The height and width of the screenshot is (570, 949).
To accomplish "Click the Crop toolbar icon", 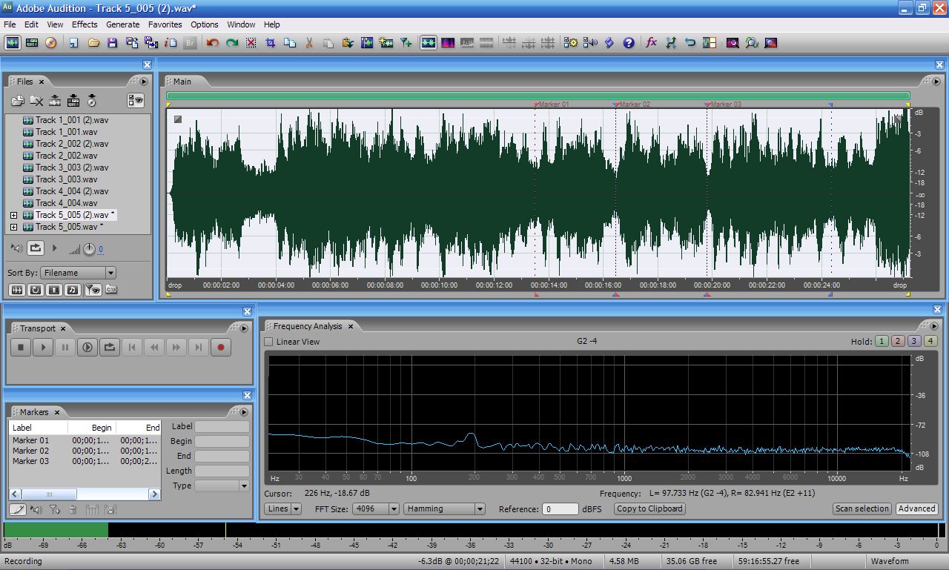I will pos(271,43).
